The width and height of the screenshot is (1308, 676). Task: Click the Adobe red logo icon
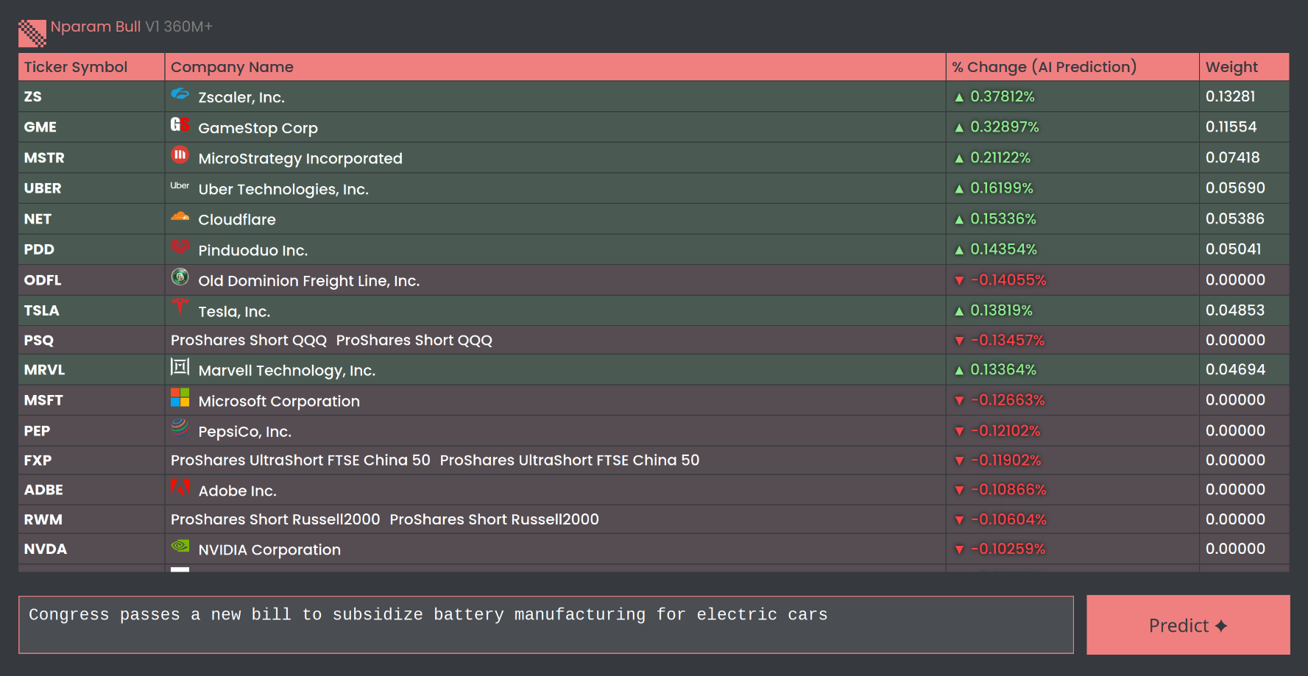(x=180, y=487)
